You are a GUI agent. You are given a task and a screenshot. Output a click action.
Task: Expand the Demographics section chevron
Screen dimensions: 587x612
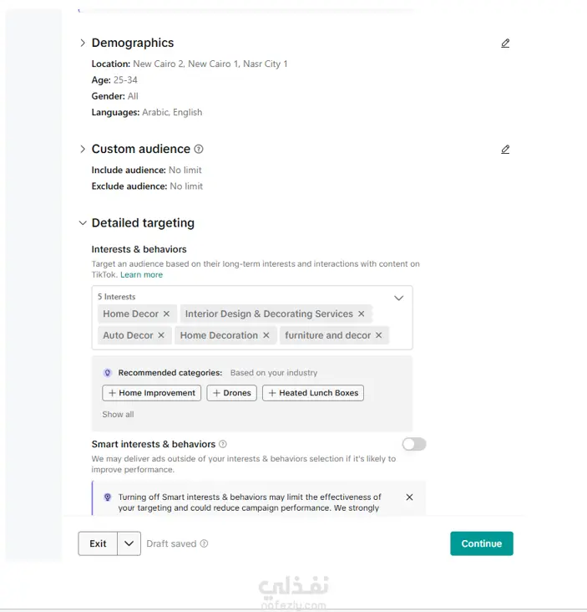click(82, 43)
